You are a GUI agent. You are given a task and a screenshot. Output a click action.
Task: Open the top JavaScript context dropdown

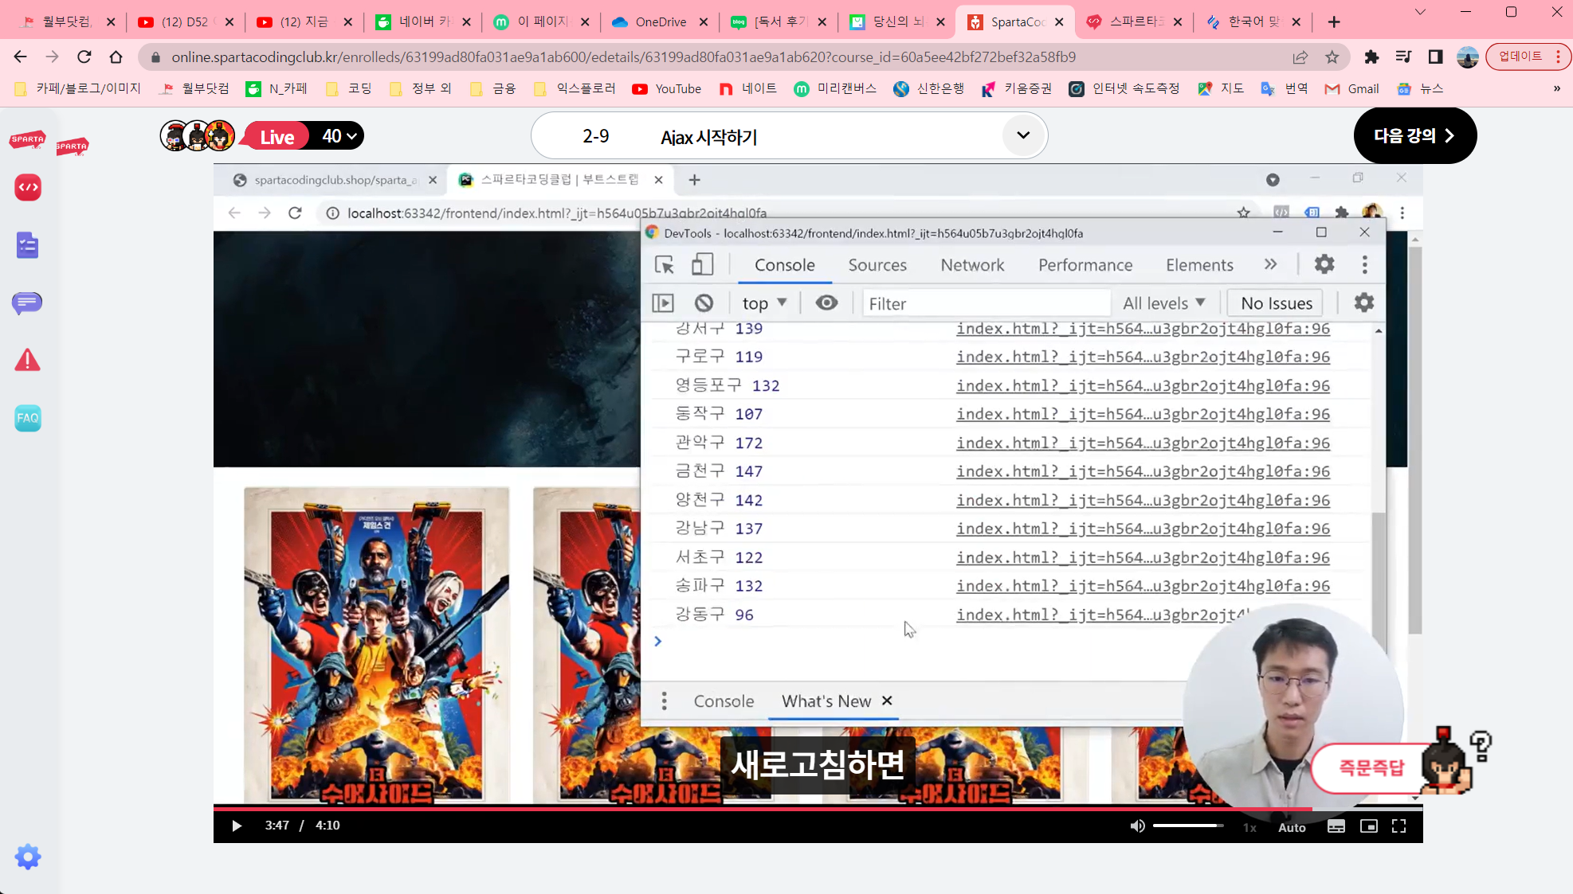click(x=764, y=303)
